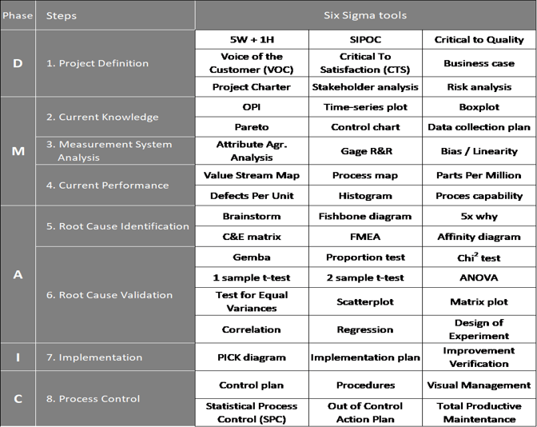Select the Value Stream Map cell

coord(251,175)
